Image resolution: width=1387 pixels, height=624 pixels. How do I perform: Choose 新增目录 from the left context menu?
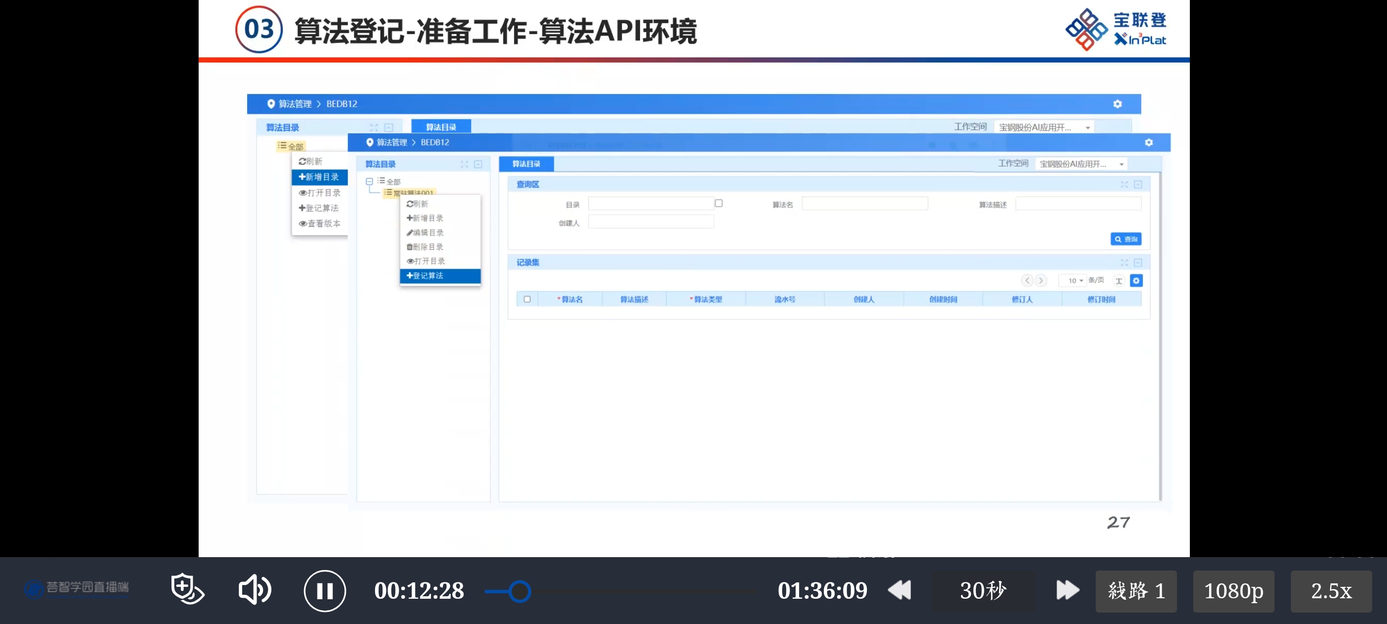(x=320, y=177)
